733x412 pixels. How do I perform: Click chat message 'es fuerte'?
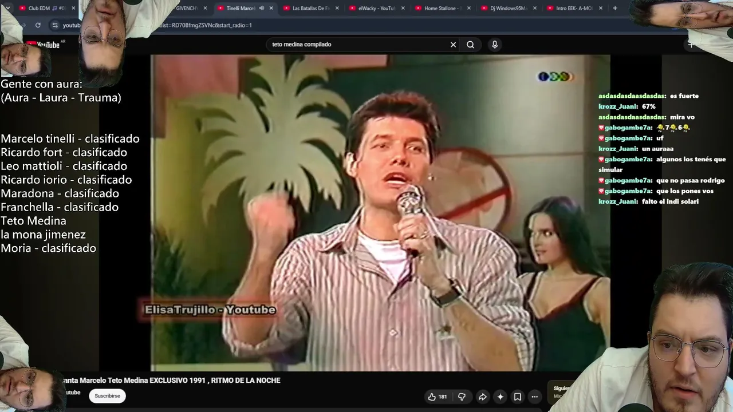[684, 96]
